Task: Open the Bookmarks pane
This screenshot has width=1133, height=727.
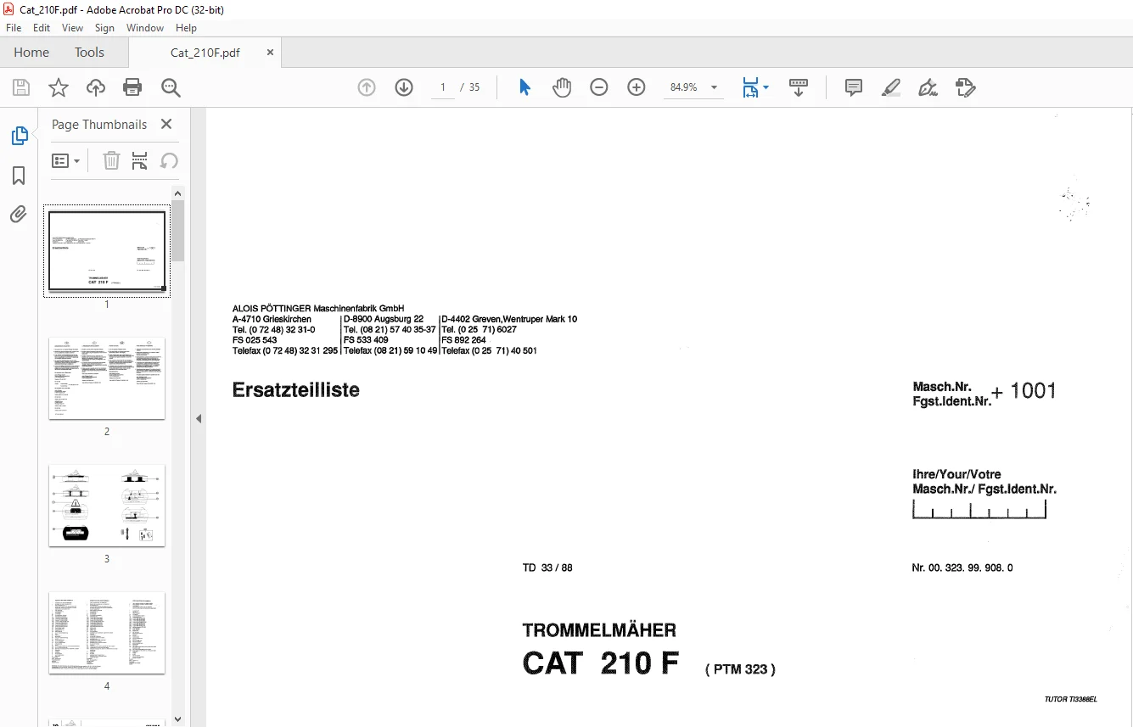Action: click(x=19, y=176)
